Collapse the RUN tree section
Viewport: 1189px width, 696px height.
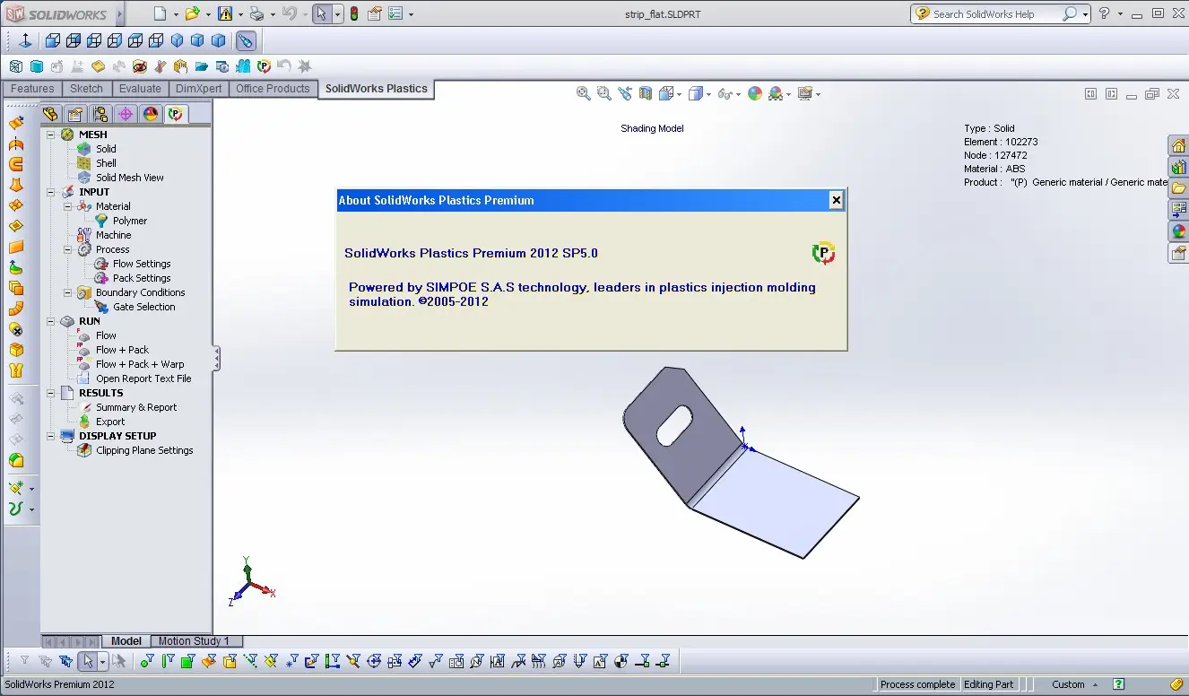tap(51, 321)
